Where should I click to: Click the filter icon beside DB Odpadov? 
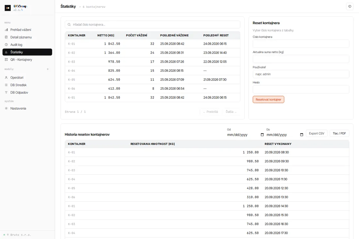pos(6,92)
